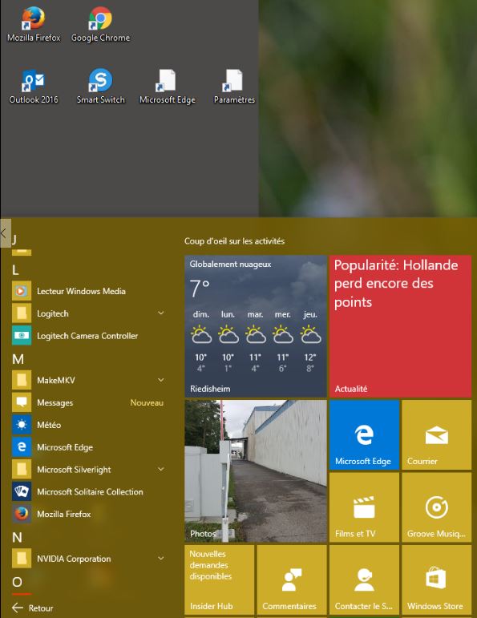This screenshot has height=618, width=477.
Task: Expand the MakeMKV folder chevron
Action: [x=161, y=380]
